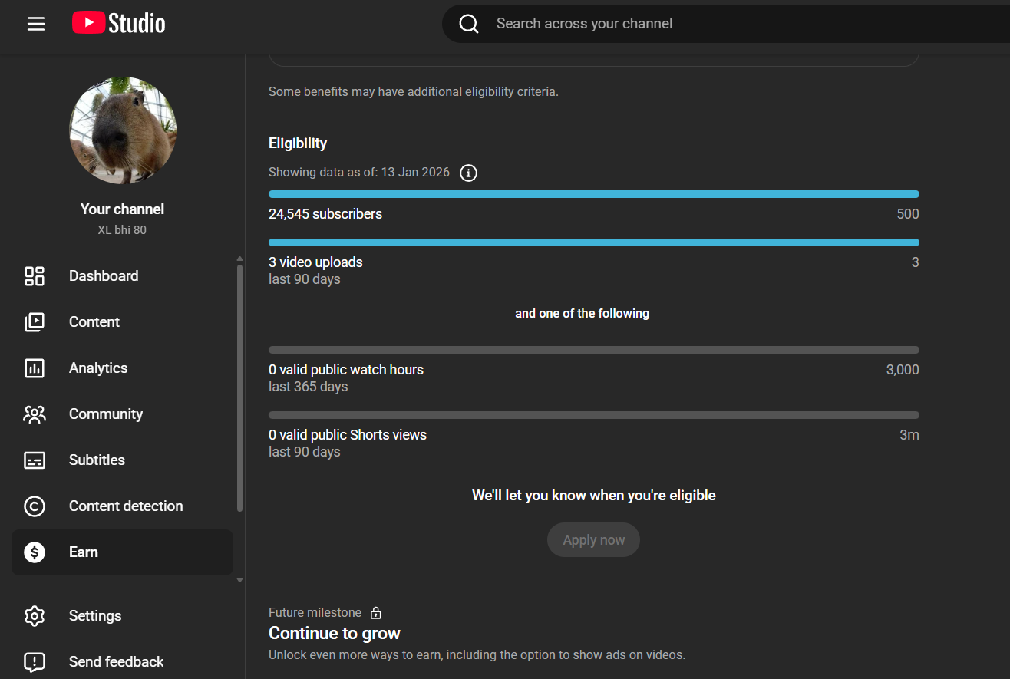Click the Content video library icon
The height and width of the screenshot is (679, 1010).
[x=35, y=322]
